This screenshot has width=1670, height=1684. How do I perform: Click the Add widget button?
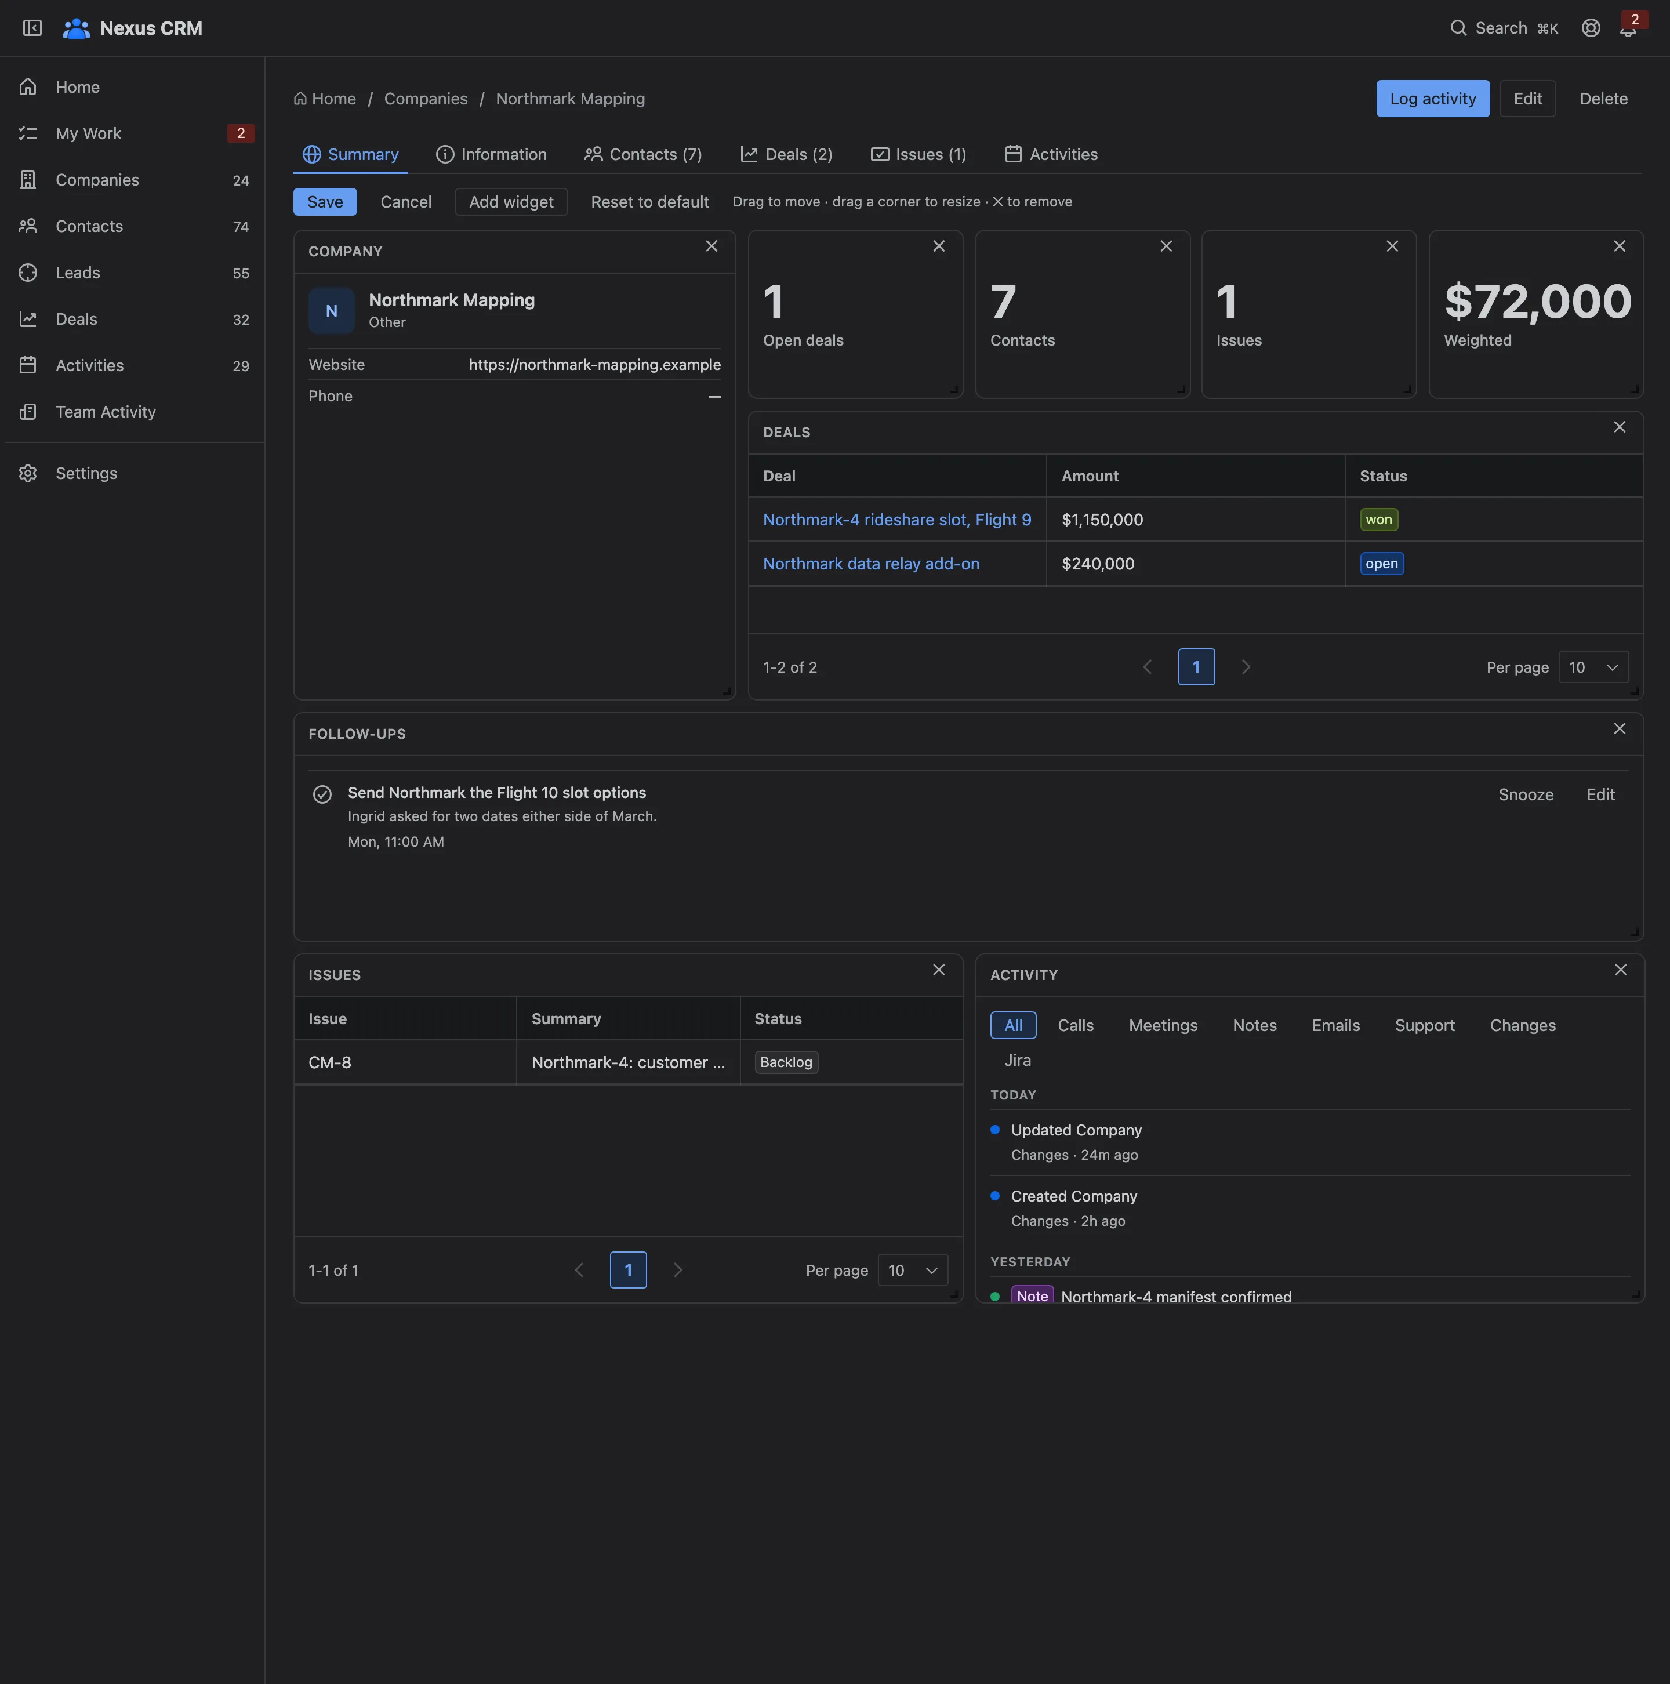(x=511, y=202)
